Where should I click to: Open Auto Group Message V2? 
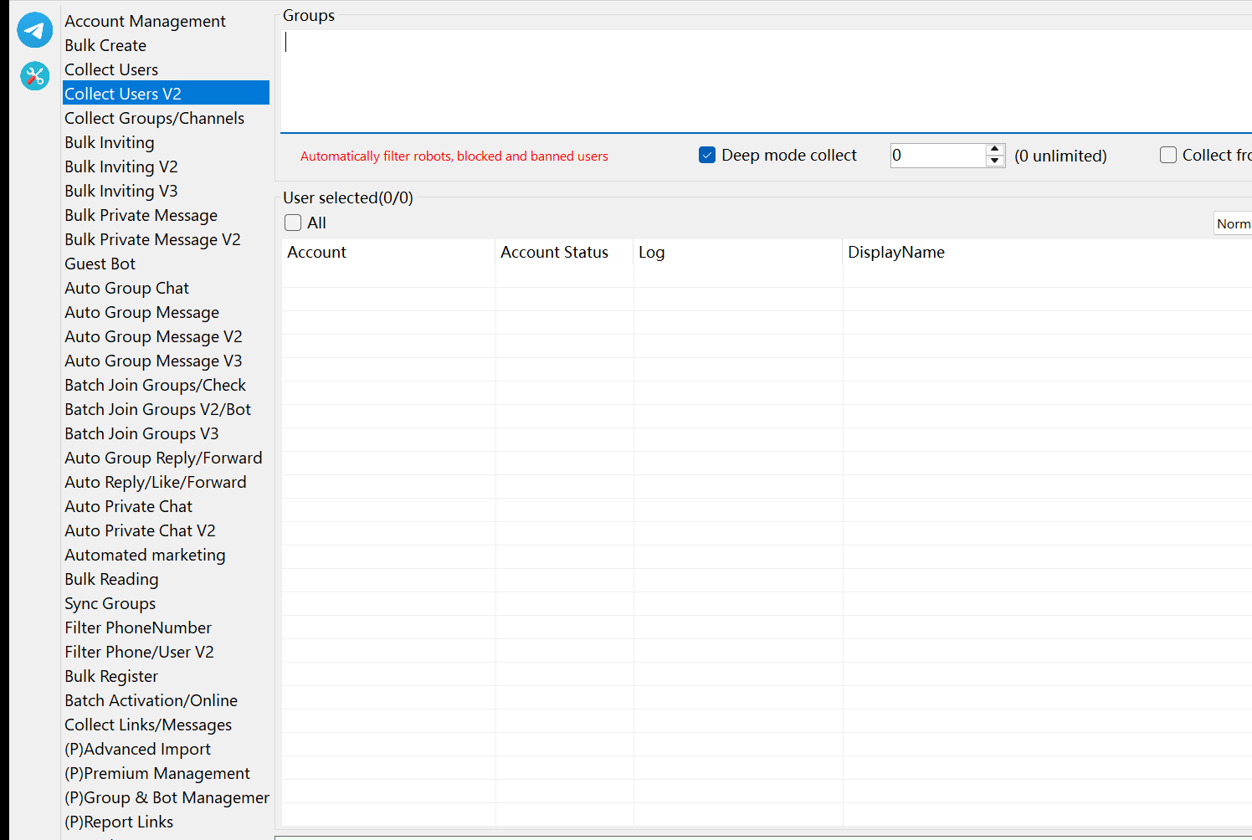[153, 336]
